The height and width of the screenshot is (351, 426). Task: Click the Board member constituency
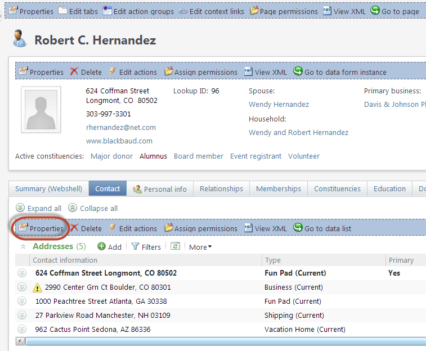199,156
